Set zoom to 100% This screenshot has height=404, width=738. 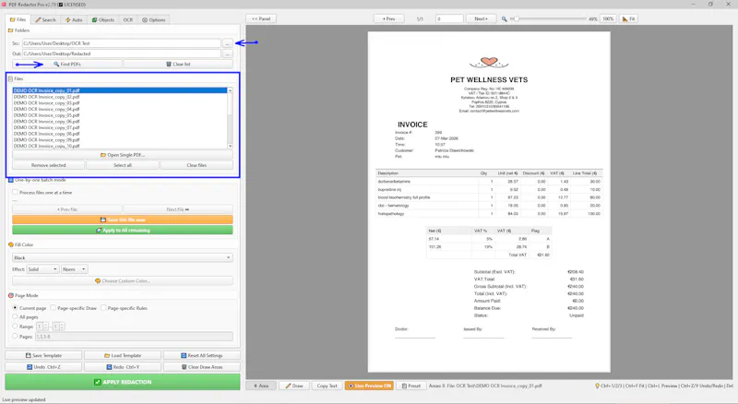point(608,18)
